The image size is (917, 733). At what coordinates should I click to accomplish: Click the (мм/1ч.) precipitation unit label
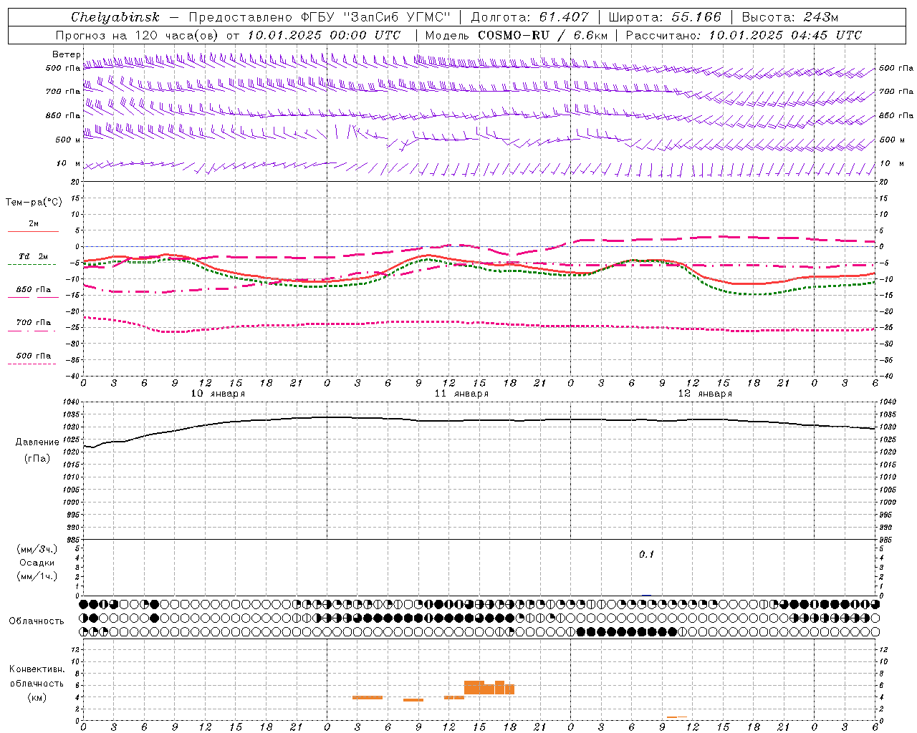tap(37, 576)
